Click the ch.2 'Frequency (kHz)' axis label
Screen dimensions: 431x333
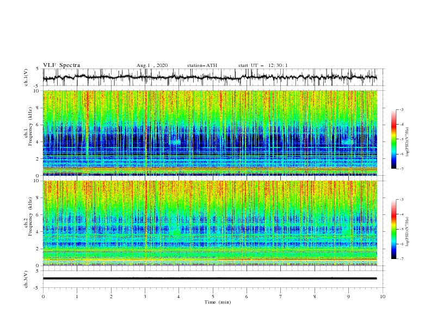point(30,216)
